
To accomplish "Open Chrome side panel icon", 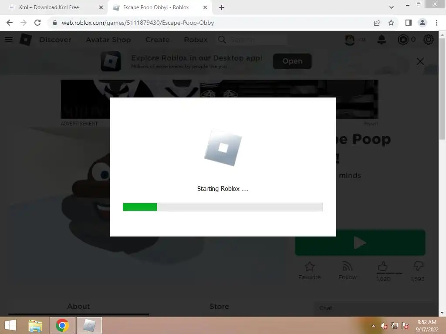I will pyautogui.click(x=409, y=23).
